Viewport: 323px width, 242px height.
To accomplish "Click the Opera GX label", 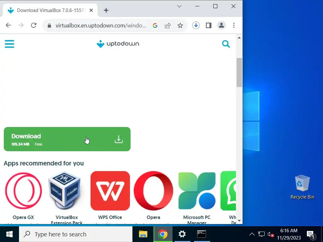I will 23,217.
